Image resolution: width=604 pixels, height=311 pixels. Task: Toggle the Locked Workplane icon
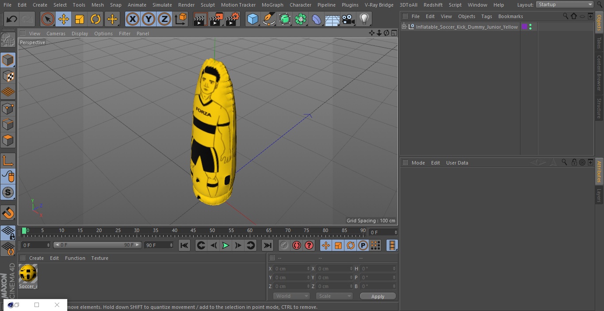coord(8,233)
